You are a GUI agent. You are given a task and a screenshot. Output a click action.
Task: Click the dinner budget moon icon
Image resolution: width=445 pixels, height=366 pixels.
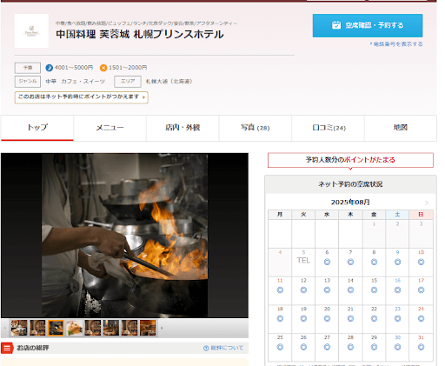coord(49,68)
